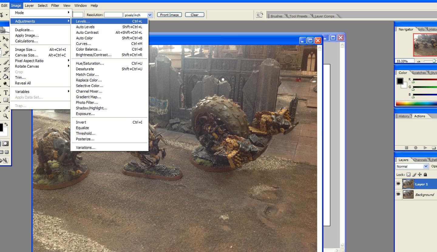Switch to the Channels tab

420,160
